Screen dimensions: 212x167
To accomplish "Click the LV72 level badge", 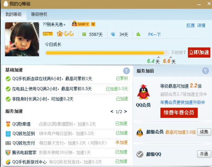I will pos(48,34).
